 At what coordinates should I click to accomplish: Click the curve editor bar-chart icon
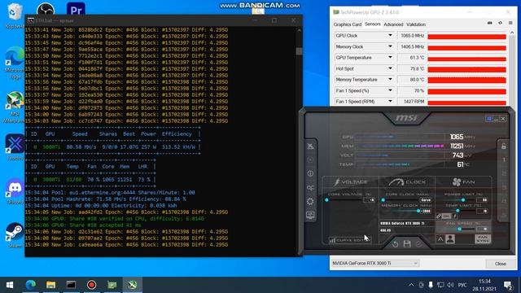click(x=332, y=240)
